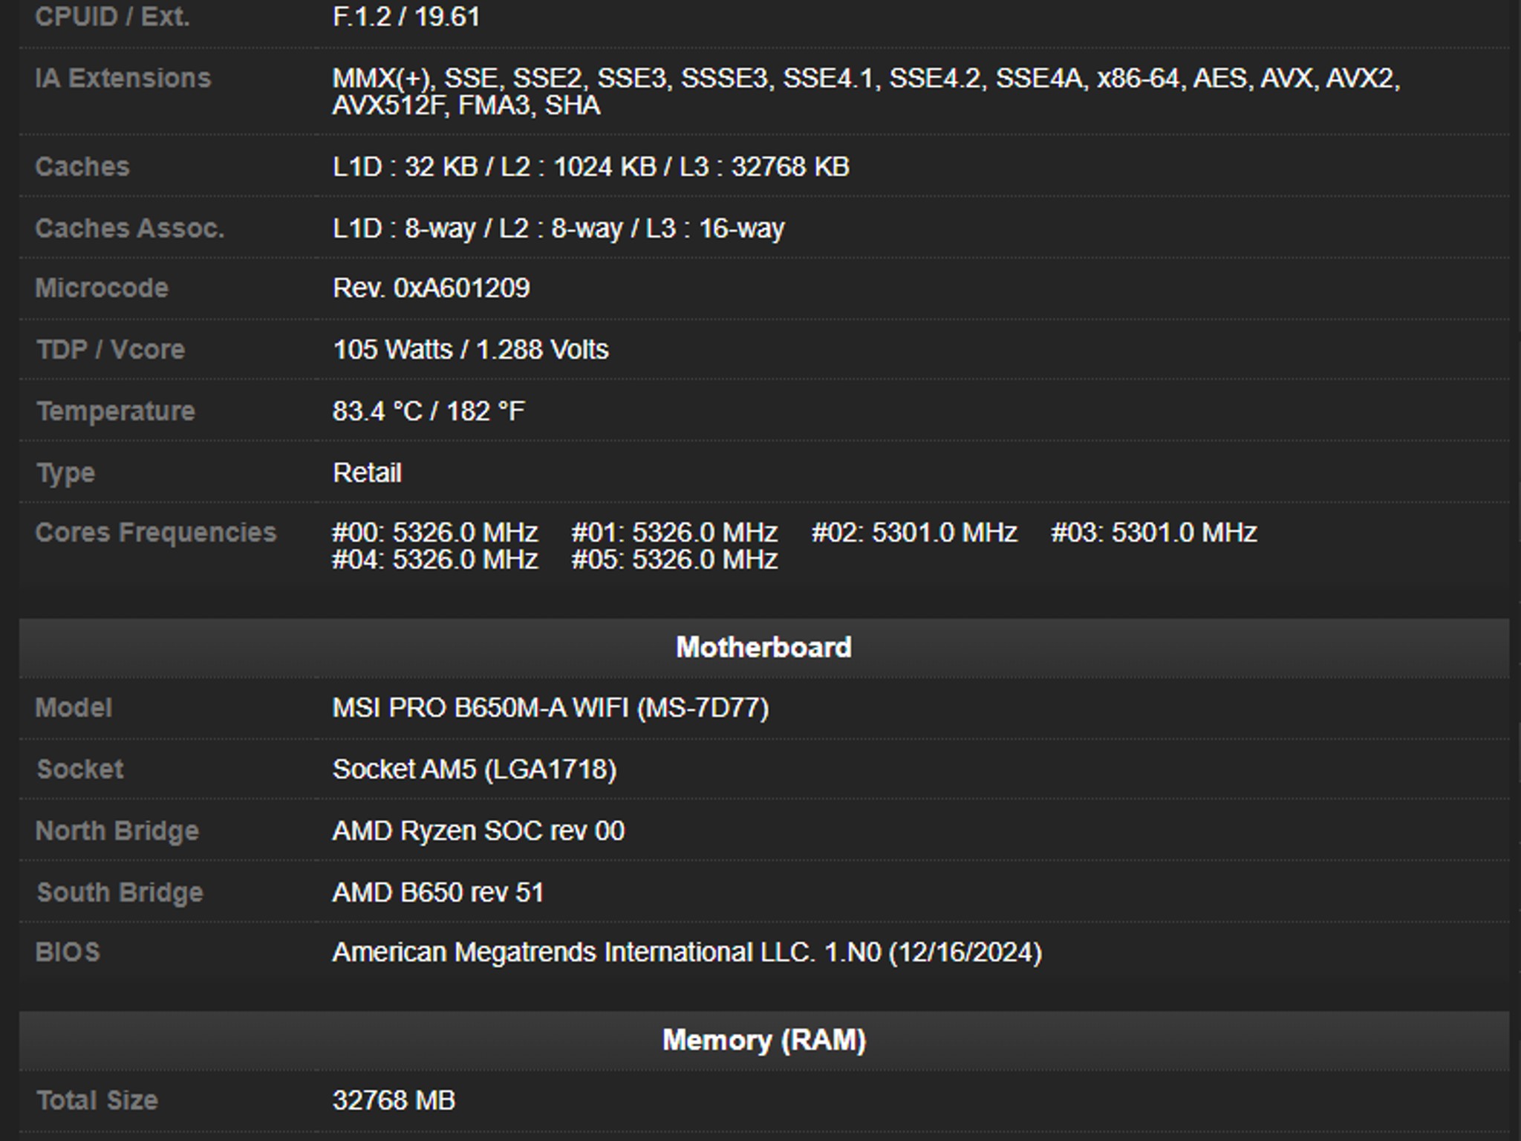1521x1141 pixels.
Task: Select the core #04: 5326.0 MHz frequency
Action: 434,559
